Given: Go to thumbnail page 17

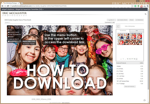Looking at the screenshot, I should tap(132, 59).
